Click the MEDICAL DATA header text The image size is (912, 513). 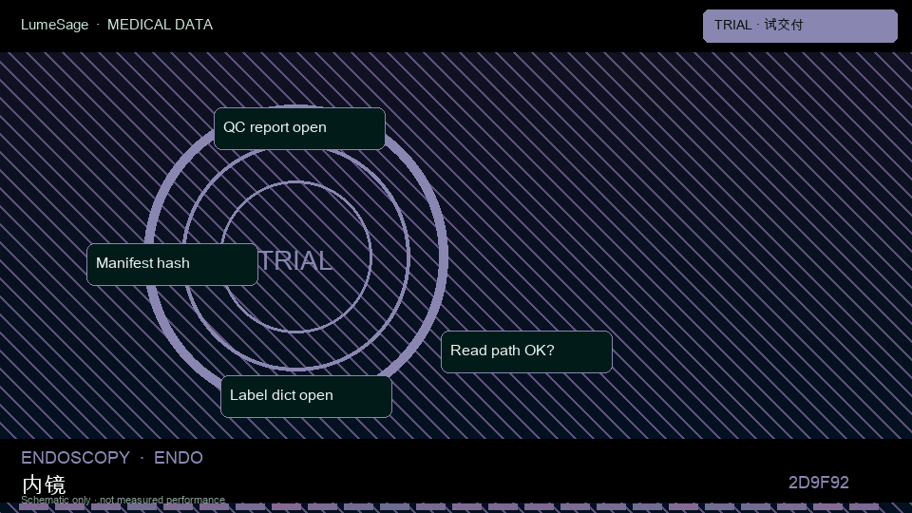coord(160,25)
